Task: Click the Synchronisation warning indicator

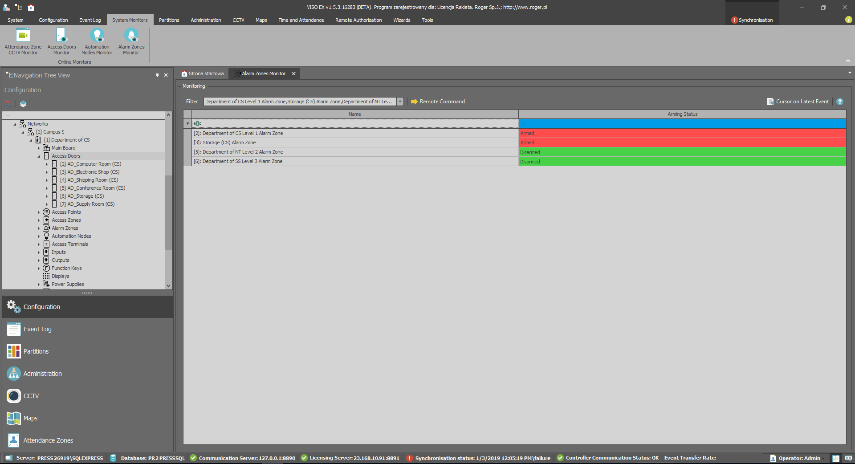Action: 752,20
